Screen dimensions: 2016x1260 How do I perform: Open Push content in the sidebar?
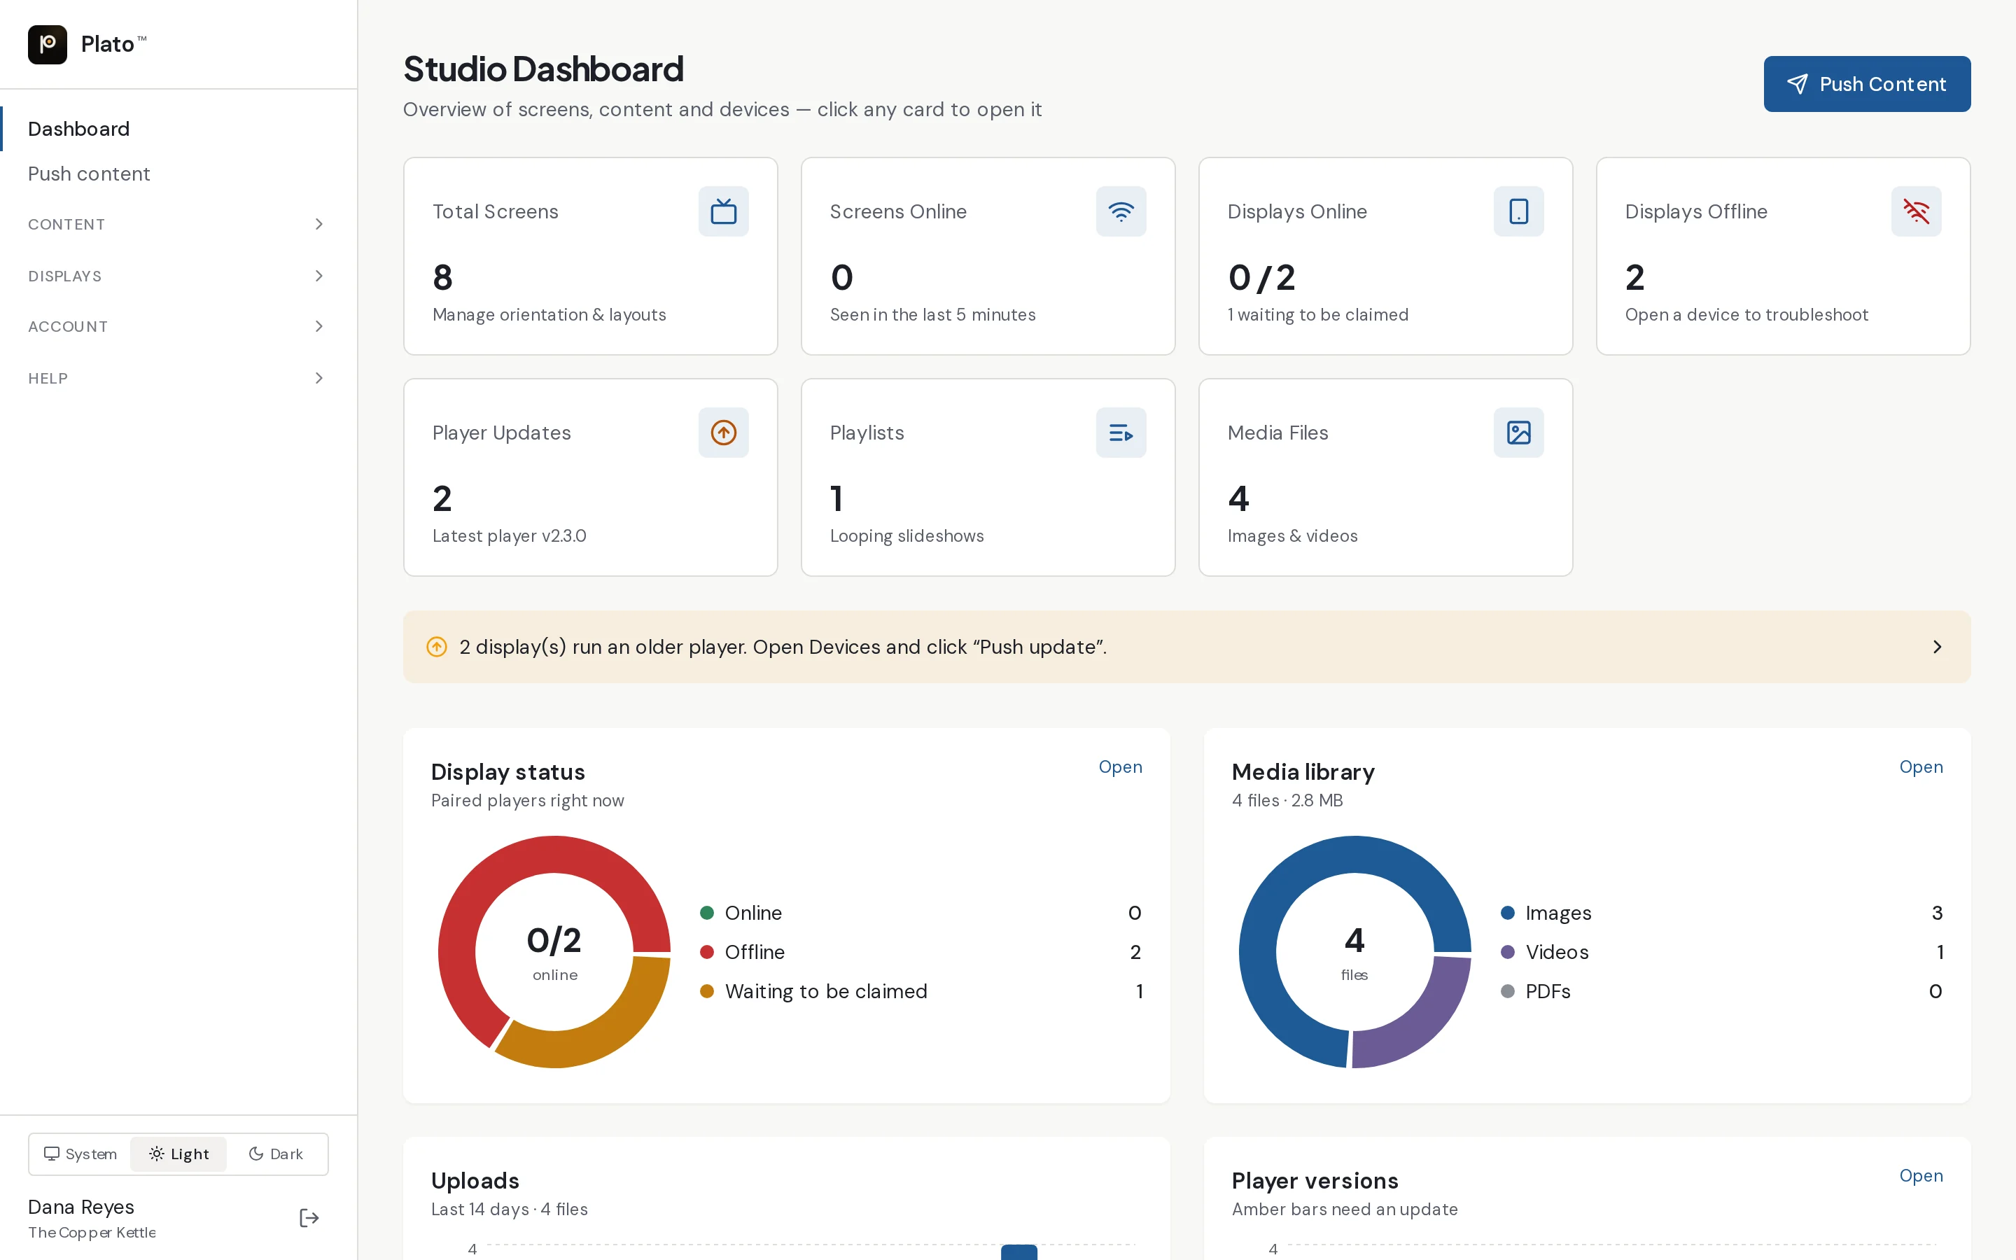tap(178, 174)
